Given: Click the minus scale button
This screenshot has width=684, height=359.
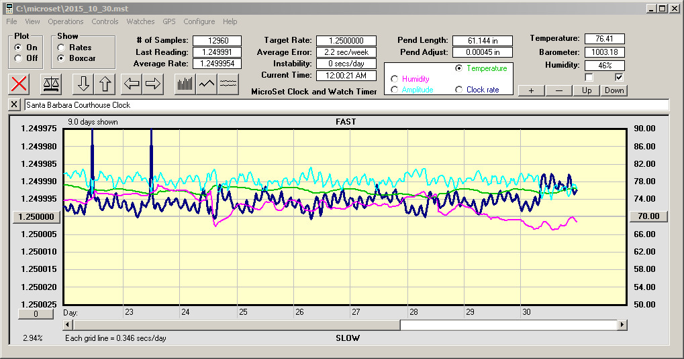Looking at the screenshot, I should click(x=558, y=90).
